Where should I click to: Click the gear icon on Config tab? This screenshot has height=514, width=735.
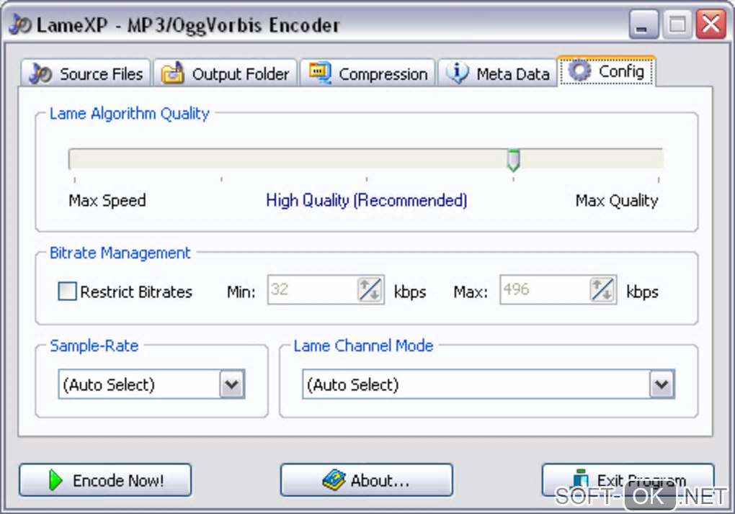579,71
